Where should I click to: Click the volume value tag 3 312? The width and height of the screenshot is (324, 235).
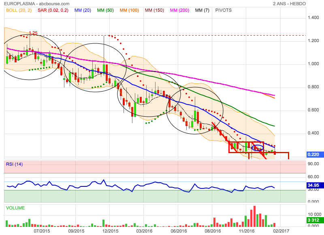pyautogui.click(x=314, y=220)
